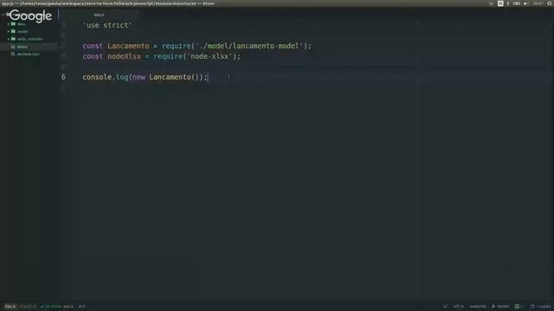
Task: Click the package.json file icon
Action: pos(13,54)
